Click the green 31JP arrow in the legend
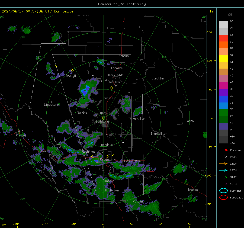Viewport: 244px width, 228px height. point(223,177)
